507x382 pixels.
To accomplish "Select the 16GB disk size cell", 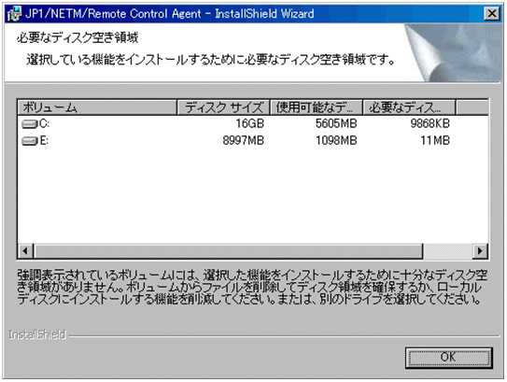I will (249, 123).
